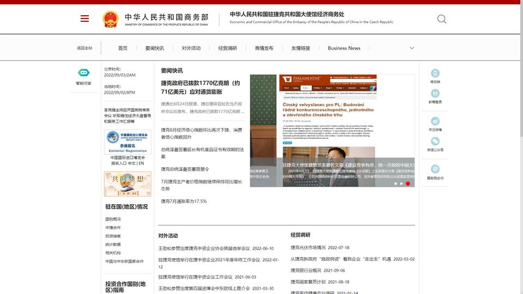Viewport: 523px width, 294px height.
Task: Click the 微信公众号 WeChat icon
Action: tap(435, 142)
